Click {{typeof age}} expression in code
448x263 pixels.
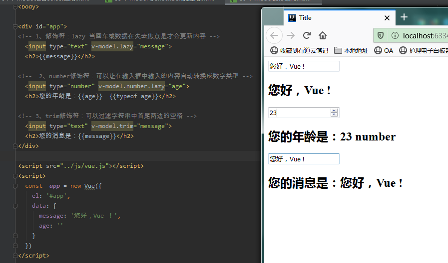click(x=134, y=96)
